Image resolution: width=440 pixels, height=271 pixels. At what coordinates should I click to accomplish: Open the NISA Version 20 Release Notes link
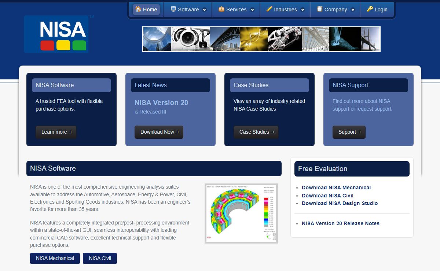[341, 223]
